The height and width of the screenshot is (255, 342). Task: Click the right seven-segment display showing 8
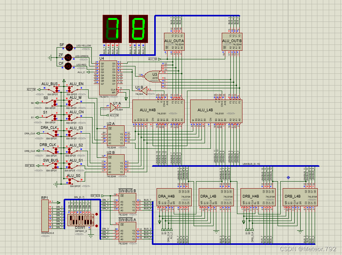[x=138, y=29]
